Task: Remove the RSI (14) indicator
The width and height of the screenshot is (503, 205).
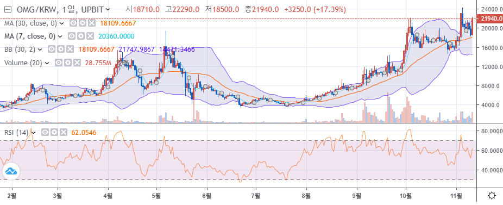Action: 64,132
